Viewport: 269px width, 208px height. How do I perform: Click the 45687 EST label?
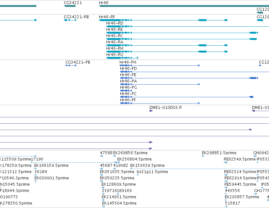coord(106,166)
